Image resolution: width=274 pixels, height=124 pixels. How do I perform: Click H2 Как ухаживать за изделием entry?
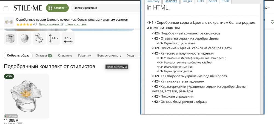[x=178, y=81]
